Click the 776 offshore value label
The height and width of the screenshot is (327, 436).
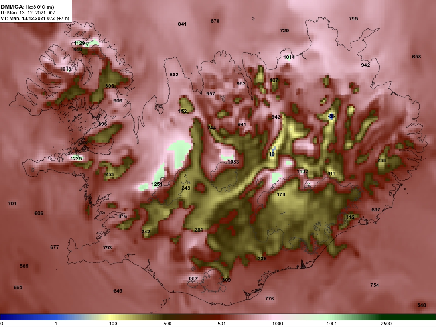click(x=269, y=299)
